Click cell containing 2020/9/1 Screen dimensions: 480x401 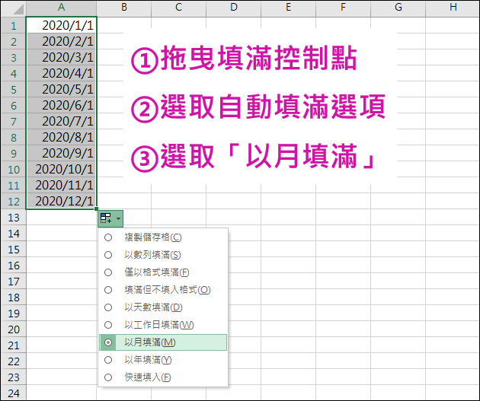point(62,153)
